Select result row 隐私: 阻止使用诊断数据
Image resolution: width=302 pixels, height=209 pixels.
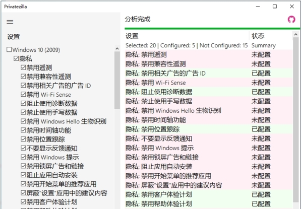(x=209, y=92)
